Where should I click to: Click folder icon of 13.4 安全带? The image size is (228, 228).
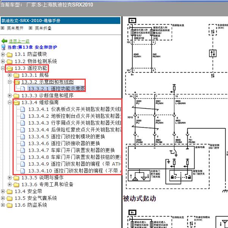(x=9, y=192)
